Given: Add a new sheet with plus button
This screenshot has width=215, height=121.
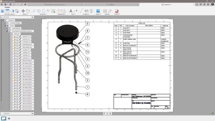Looking at the screenshot, I should pyautogui.click(x=9, y=118).
